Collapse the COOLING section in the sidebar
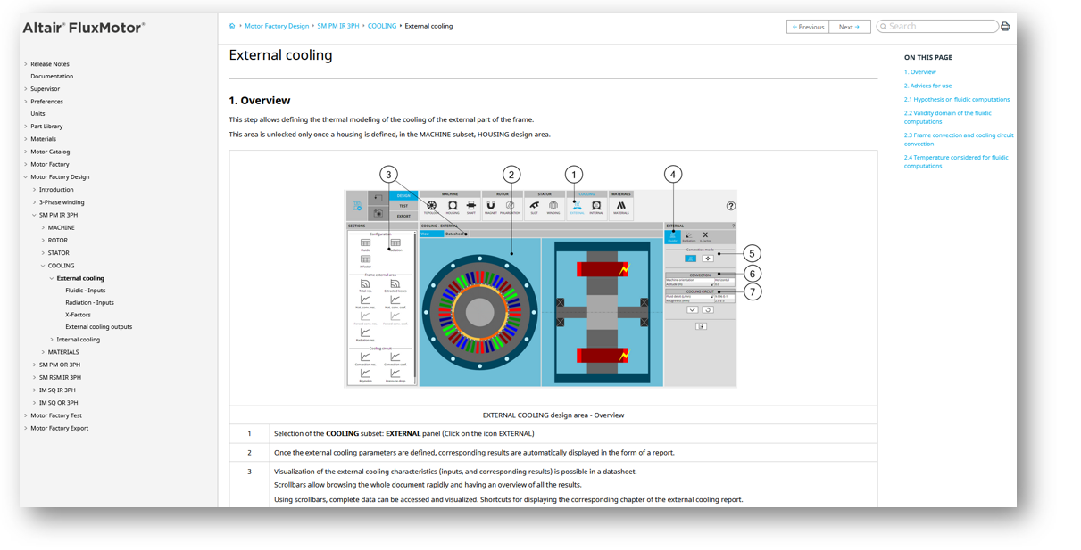The image size is (1081, 550). (x=43, y=266)
